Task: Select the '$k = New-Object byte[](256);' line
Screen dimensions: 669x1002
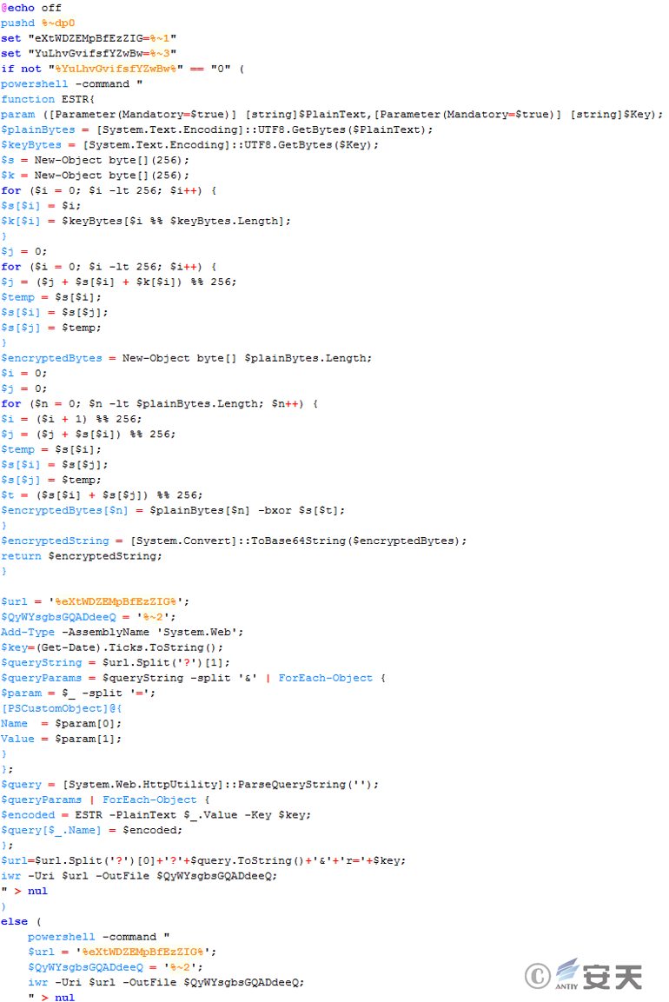Action: tap(96, 175)
